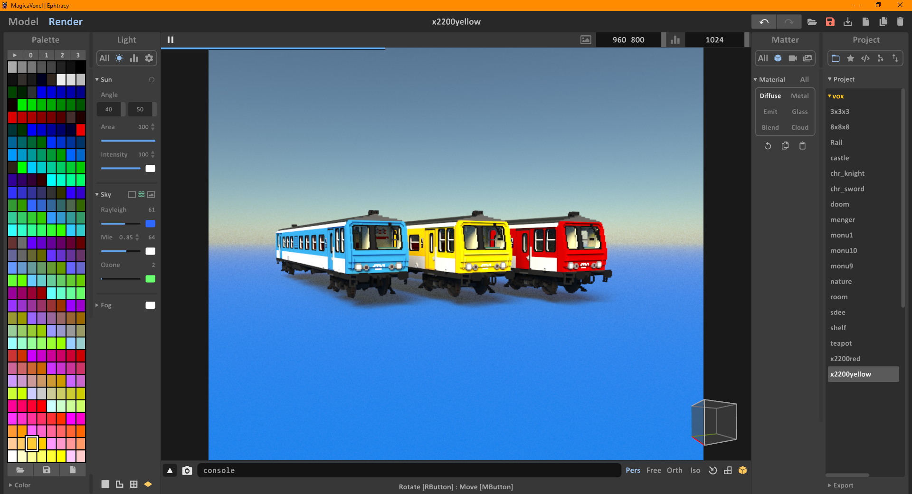Click the red save project icon
Viewport: 912px width, 494px height.
pyautogui.click(x=830, y=22)
